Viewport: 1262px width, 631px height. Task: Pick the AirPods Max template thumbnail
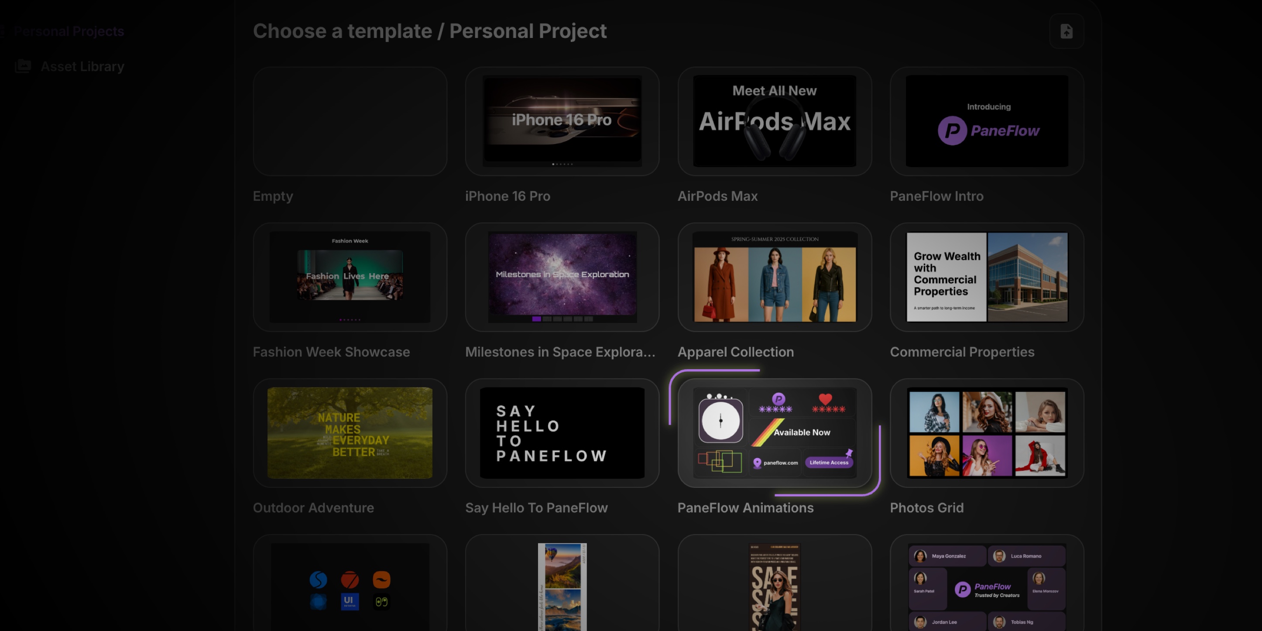(x=775, y=121)
